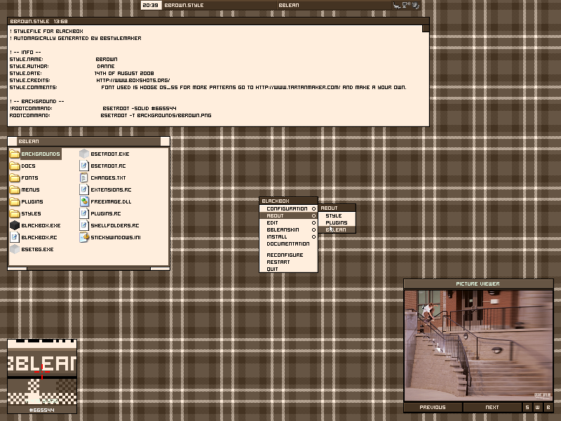Open the Menus folder icon
This screenshot has width=561, height=421.
(x=15, y=189)
